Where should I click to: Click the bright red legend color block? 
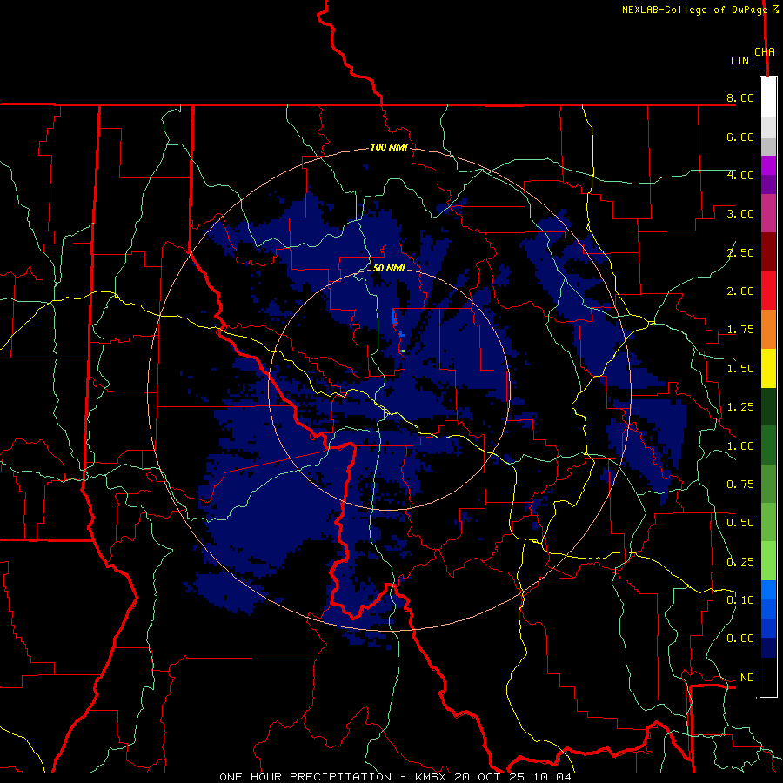pyautogui.click(x=768, y=291)
